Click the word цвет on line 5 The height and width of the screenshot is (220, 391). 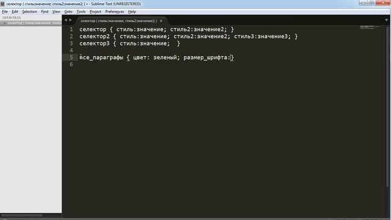click(140, 57)
